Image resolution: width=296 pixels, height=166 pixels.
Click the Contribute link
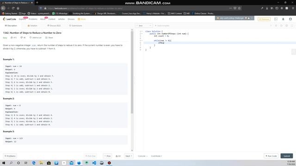pos(156,156)
